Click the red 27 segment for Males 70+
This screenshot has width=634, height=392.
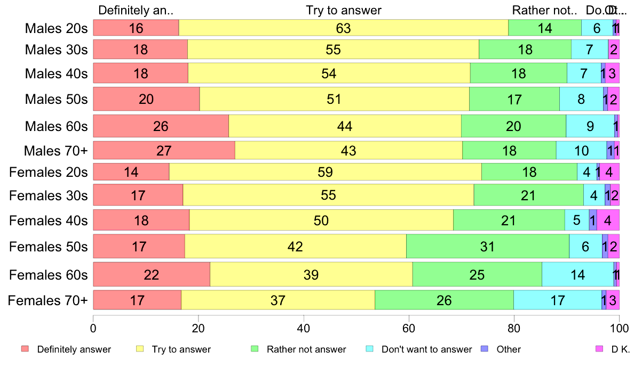pyautogui.click(x=164, y=151)
